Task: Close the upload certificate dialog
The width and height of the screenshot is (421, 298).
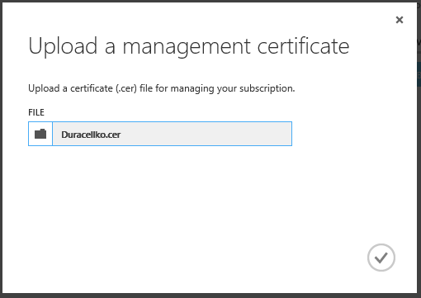Action: [x=400, y=20]
